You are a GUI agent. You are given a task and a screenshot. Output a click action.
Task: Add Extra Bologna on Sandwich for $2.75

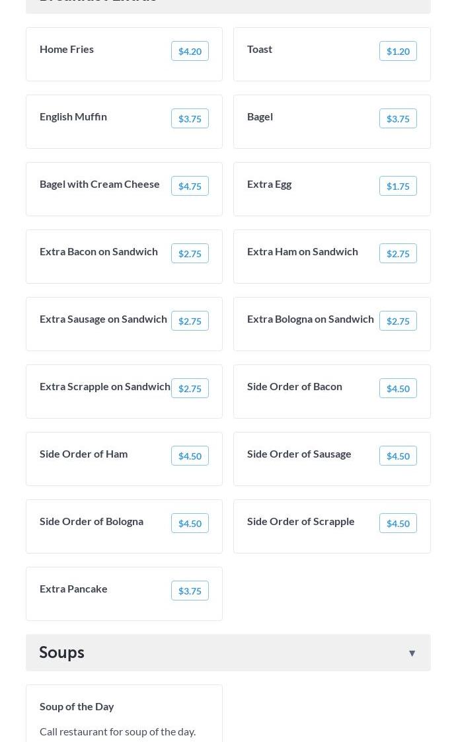398,321
